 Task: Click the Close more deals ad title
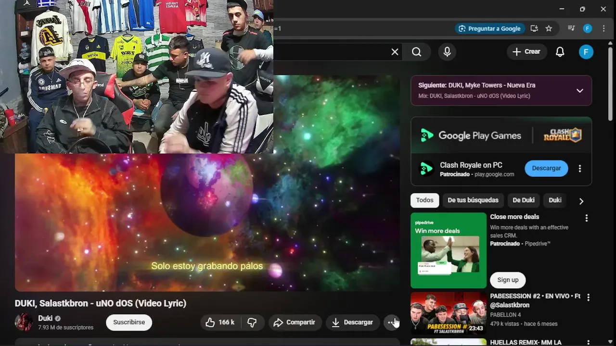514,217
